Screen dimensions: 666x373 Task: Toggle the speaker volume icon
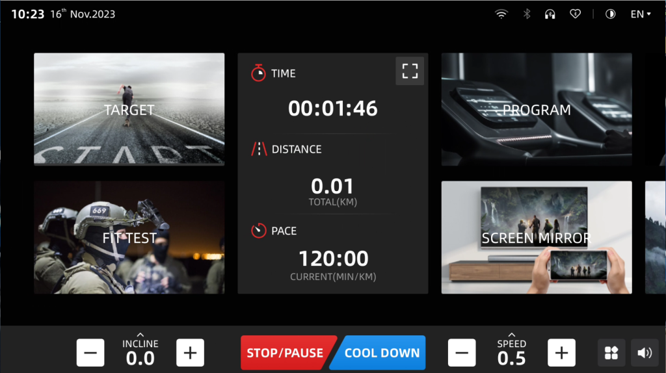[x=645, y=353]
